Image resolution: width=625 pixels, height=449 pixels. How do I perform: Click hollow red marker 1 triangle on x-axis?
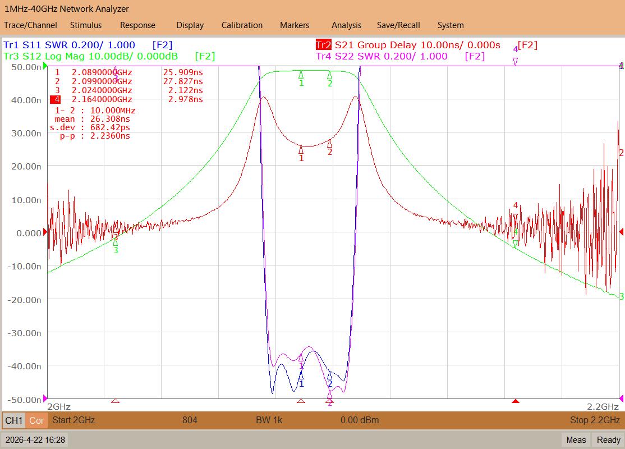pyautogui.click(x=301, y=401)
